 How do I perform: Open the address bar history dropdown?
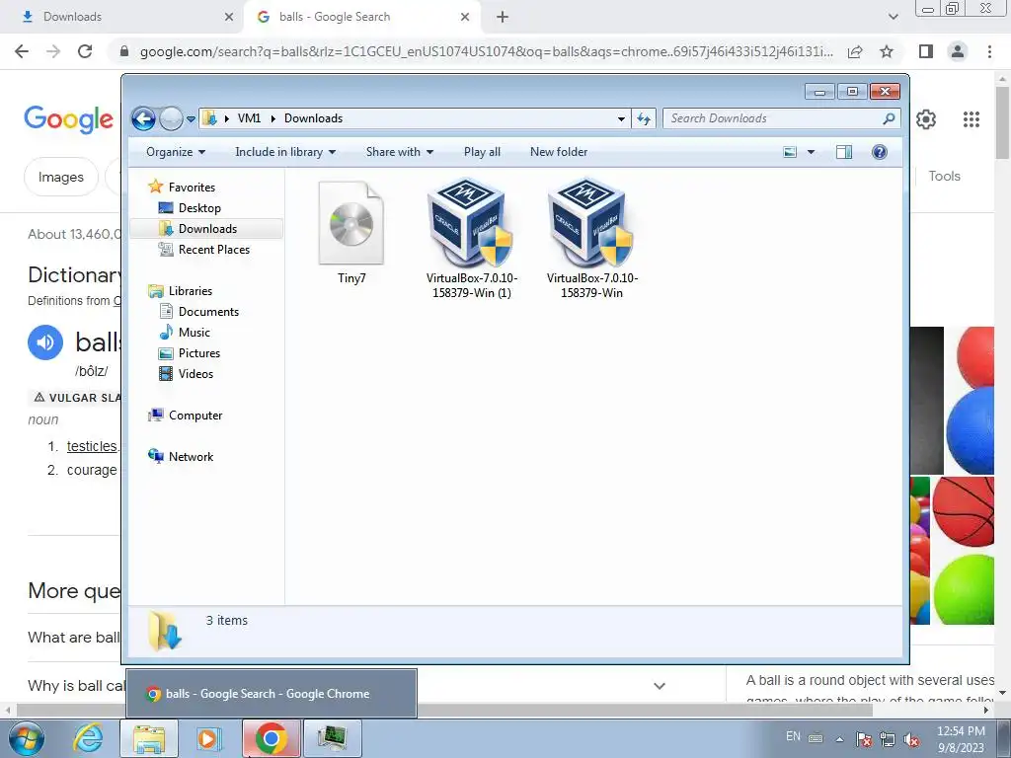[621, 118]
